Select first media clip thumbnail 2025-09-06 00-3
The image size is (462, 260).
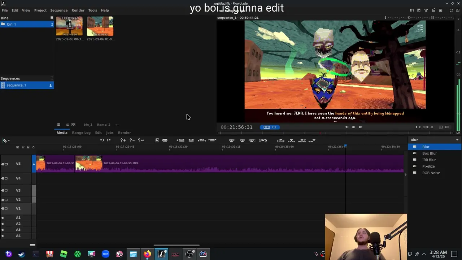pos(69,26)
